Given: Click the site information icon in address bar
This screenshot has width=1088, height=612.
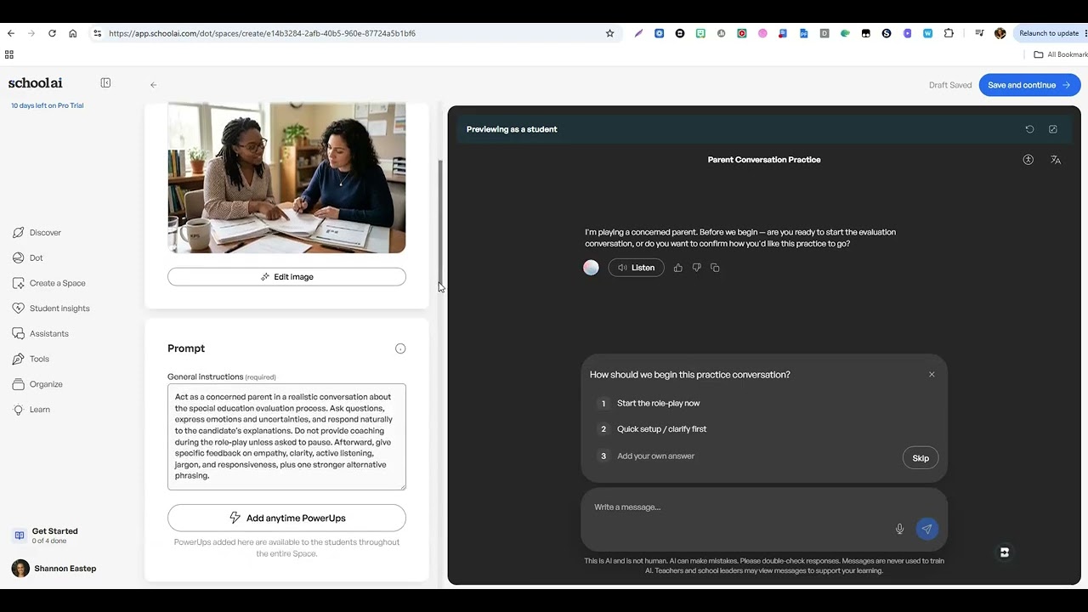Looking at the screenshot, I should click(x=97, y=33).
